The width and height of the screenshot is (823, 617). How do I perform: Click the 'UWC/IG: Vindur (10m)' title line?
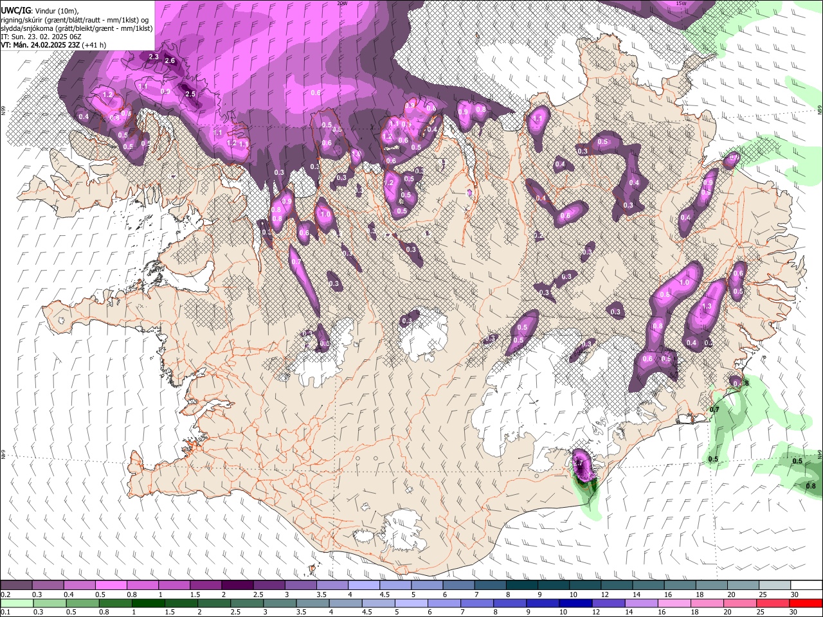pyautogui.click(x=39, y=11)
